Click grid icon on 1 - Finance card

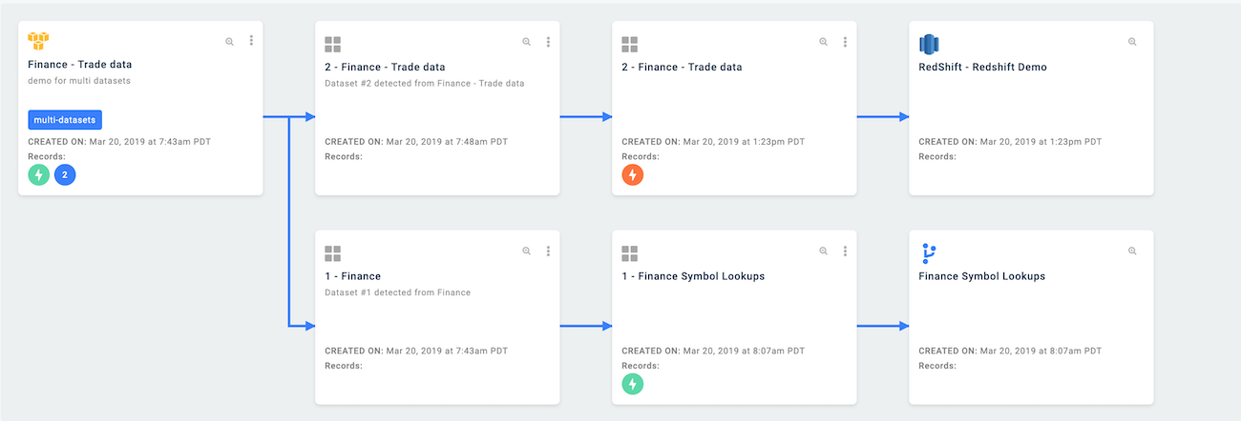pos(333,253)
